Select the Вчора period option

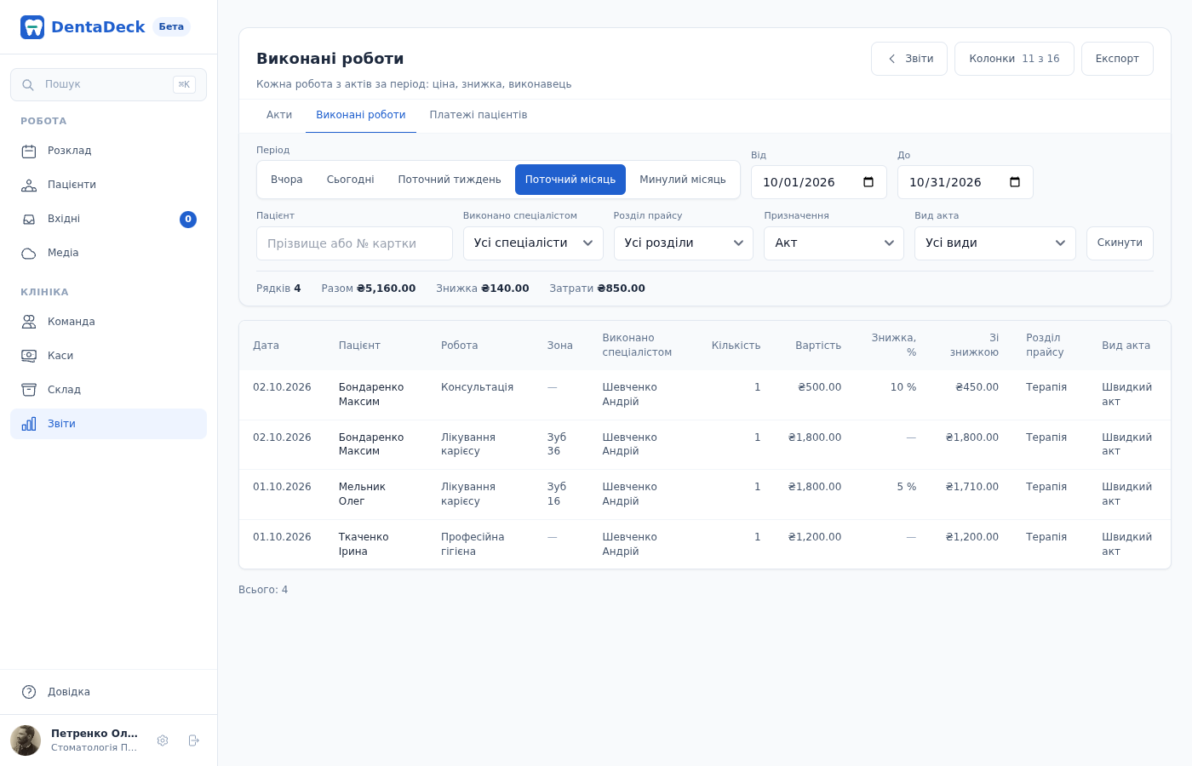[x=287, y=180]
